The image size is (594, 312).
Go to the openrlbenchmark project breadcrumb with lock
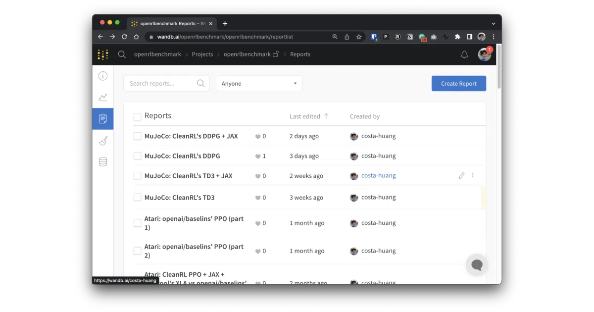point(251,54)
